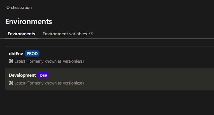The height and width of the screenshot is (115, 214).
Task: Open the dbtEnv environment
Action: pos(16,53)
